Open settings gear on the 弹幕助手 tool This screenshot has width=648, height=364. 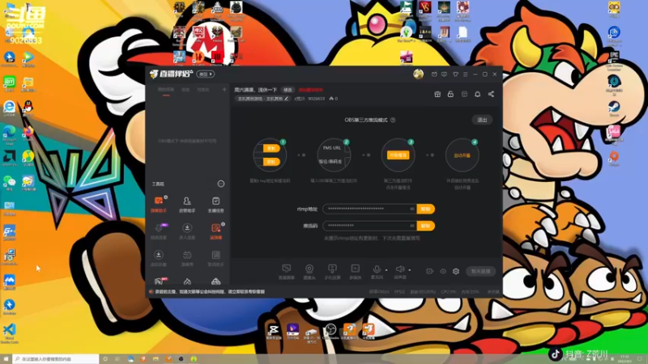tap(166, 197)
